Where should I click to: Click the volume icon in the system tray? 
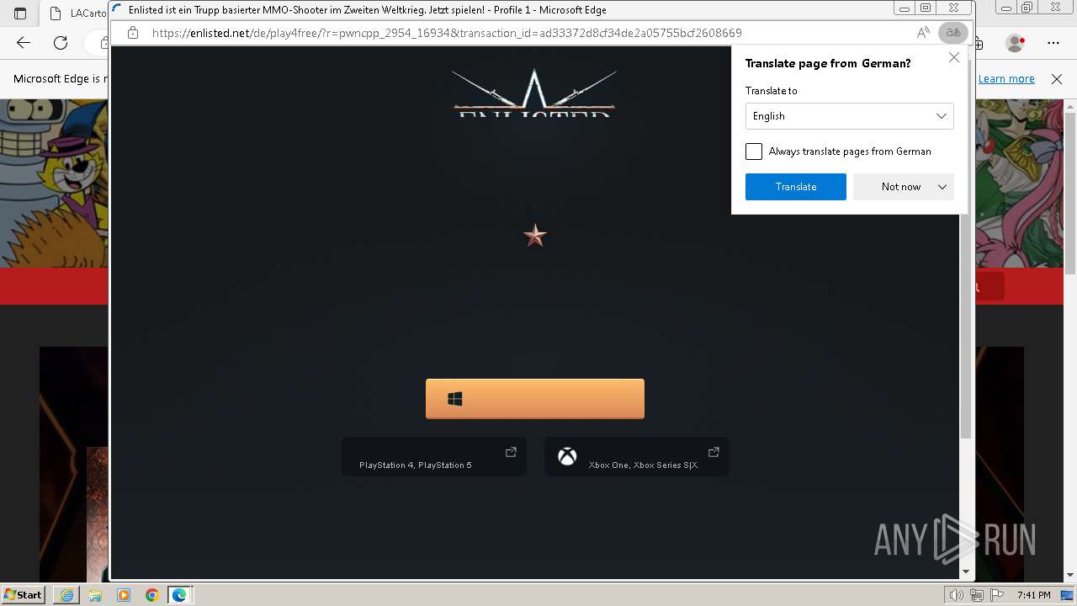click(x=957, y=595)
